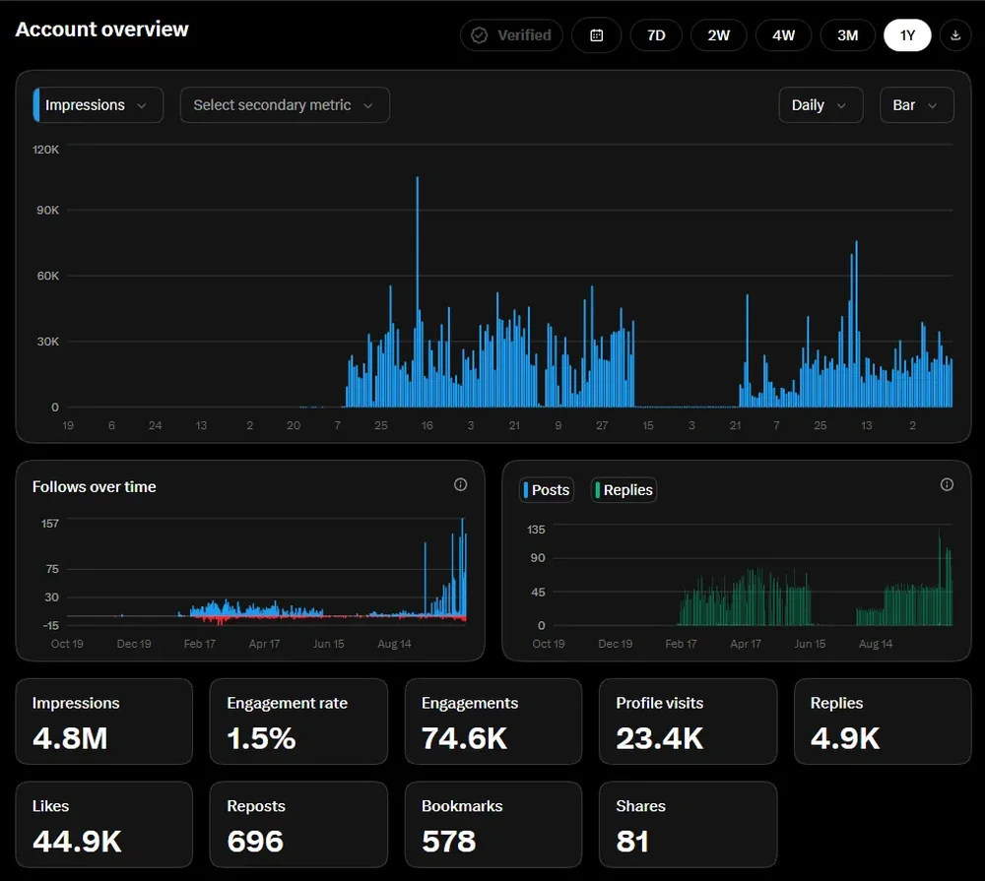This screenshot has height=881, width=985.
Task: Open the Impressions primary metric dropdown
Action: pyautogui.click(x=98, y=105)
